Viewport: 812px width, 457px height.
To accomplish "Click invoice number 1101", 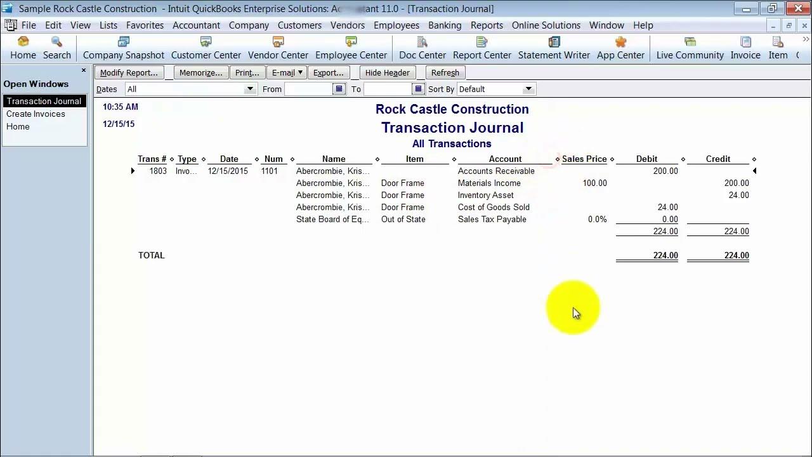I will tap(269, 171).
